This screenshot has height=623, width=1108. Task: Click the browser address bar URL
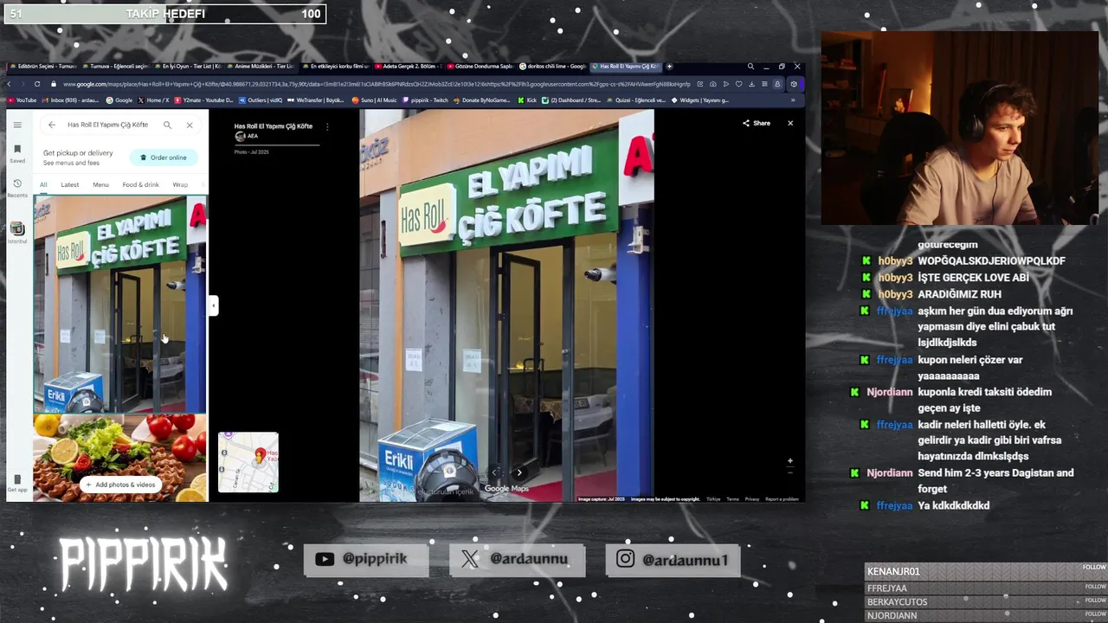coord(377,84)
